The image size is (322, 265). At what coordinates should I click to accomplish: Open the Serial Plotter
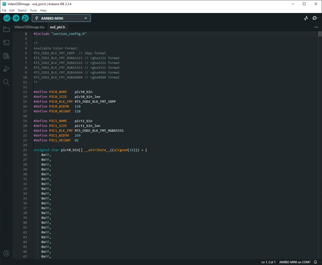[306, 18]
